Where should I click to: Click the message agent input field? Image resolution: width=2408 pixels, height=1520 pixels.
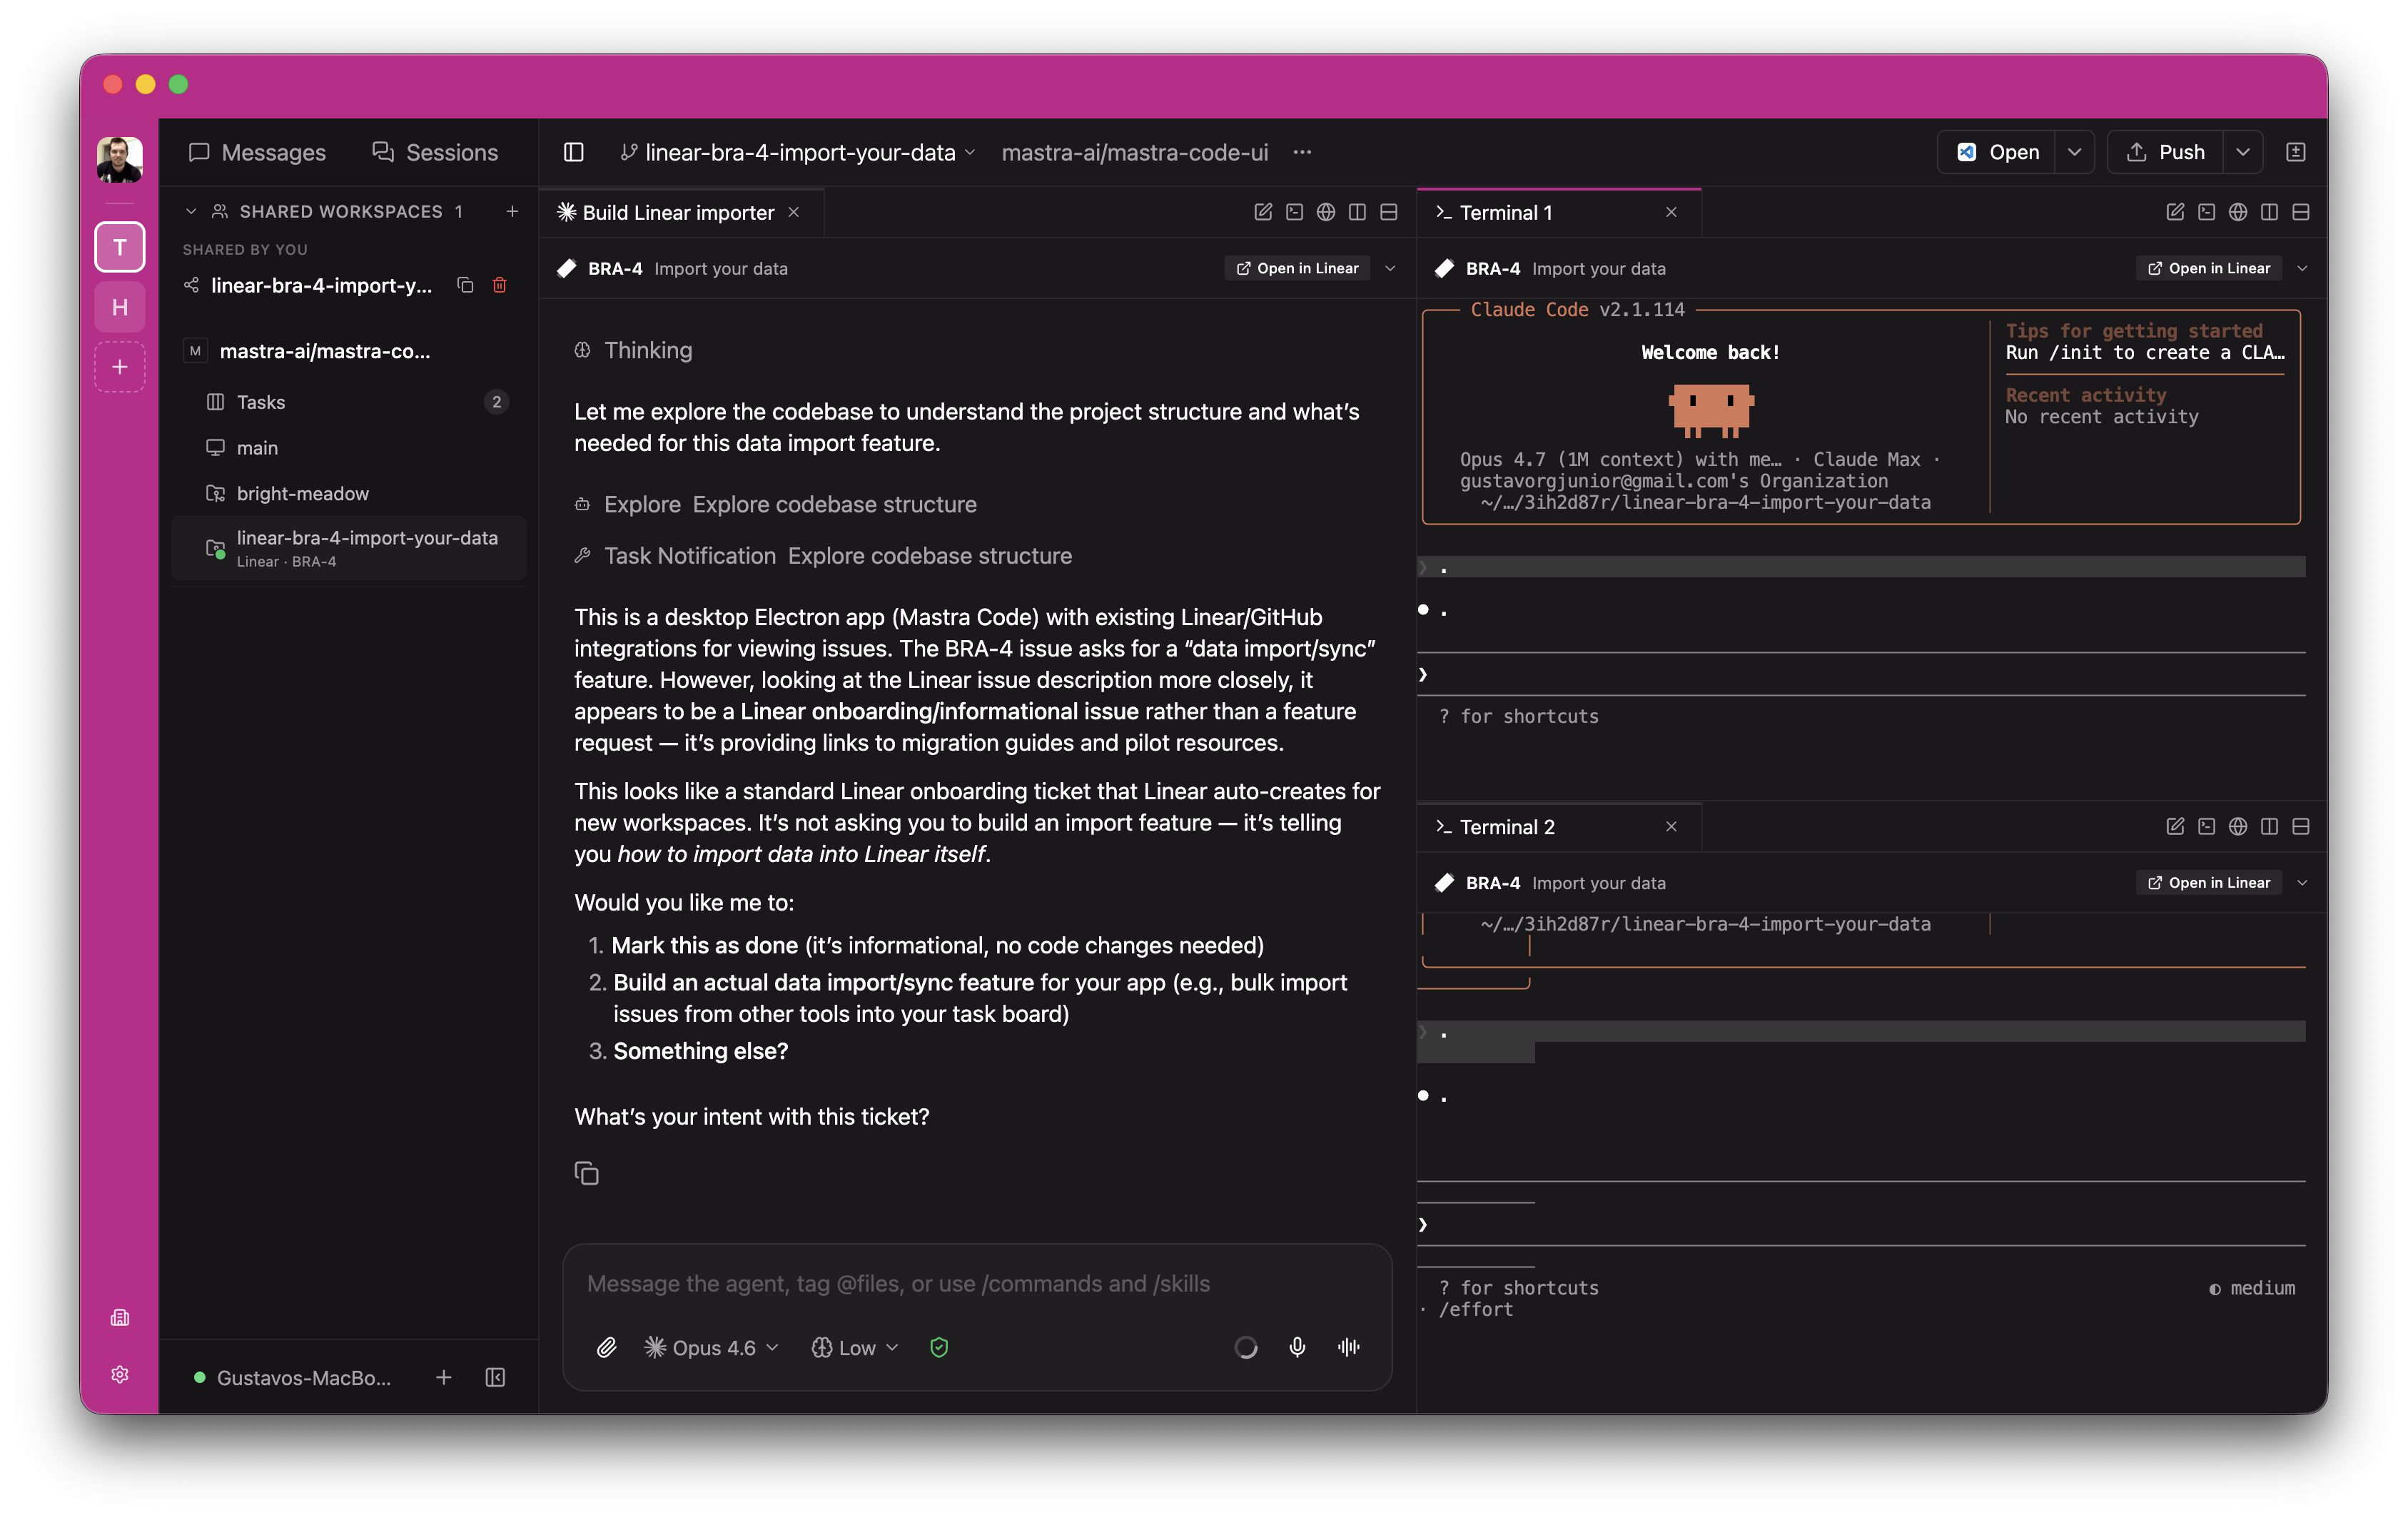pyautogui.click(x=976, y=1283)
